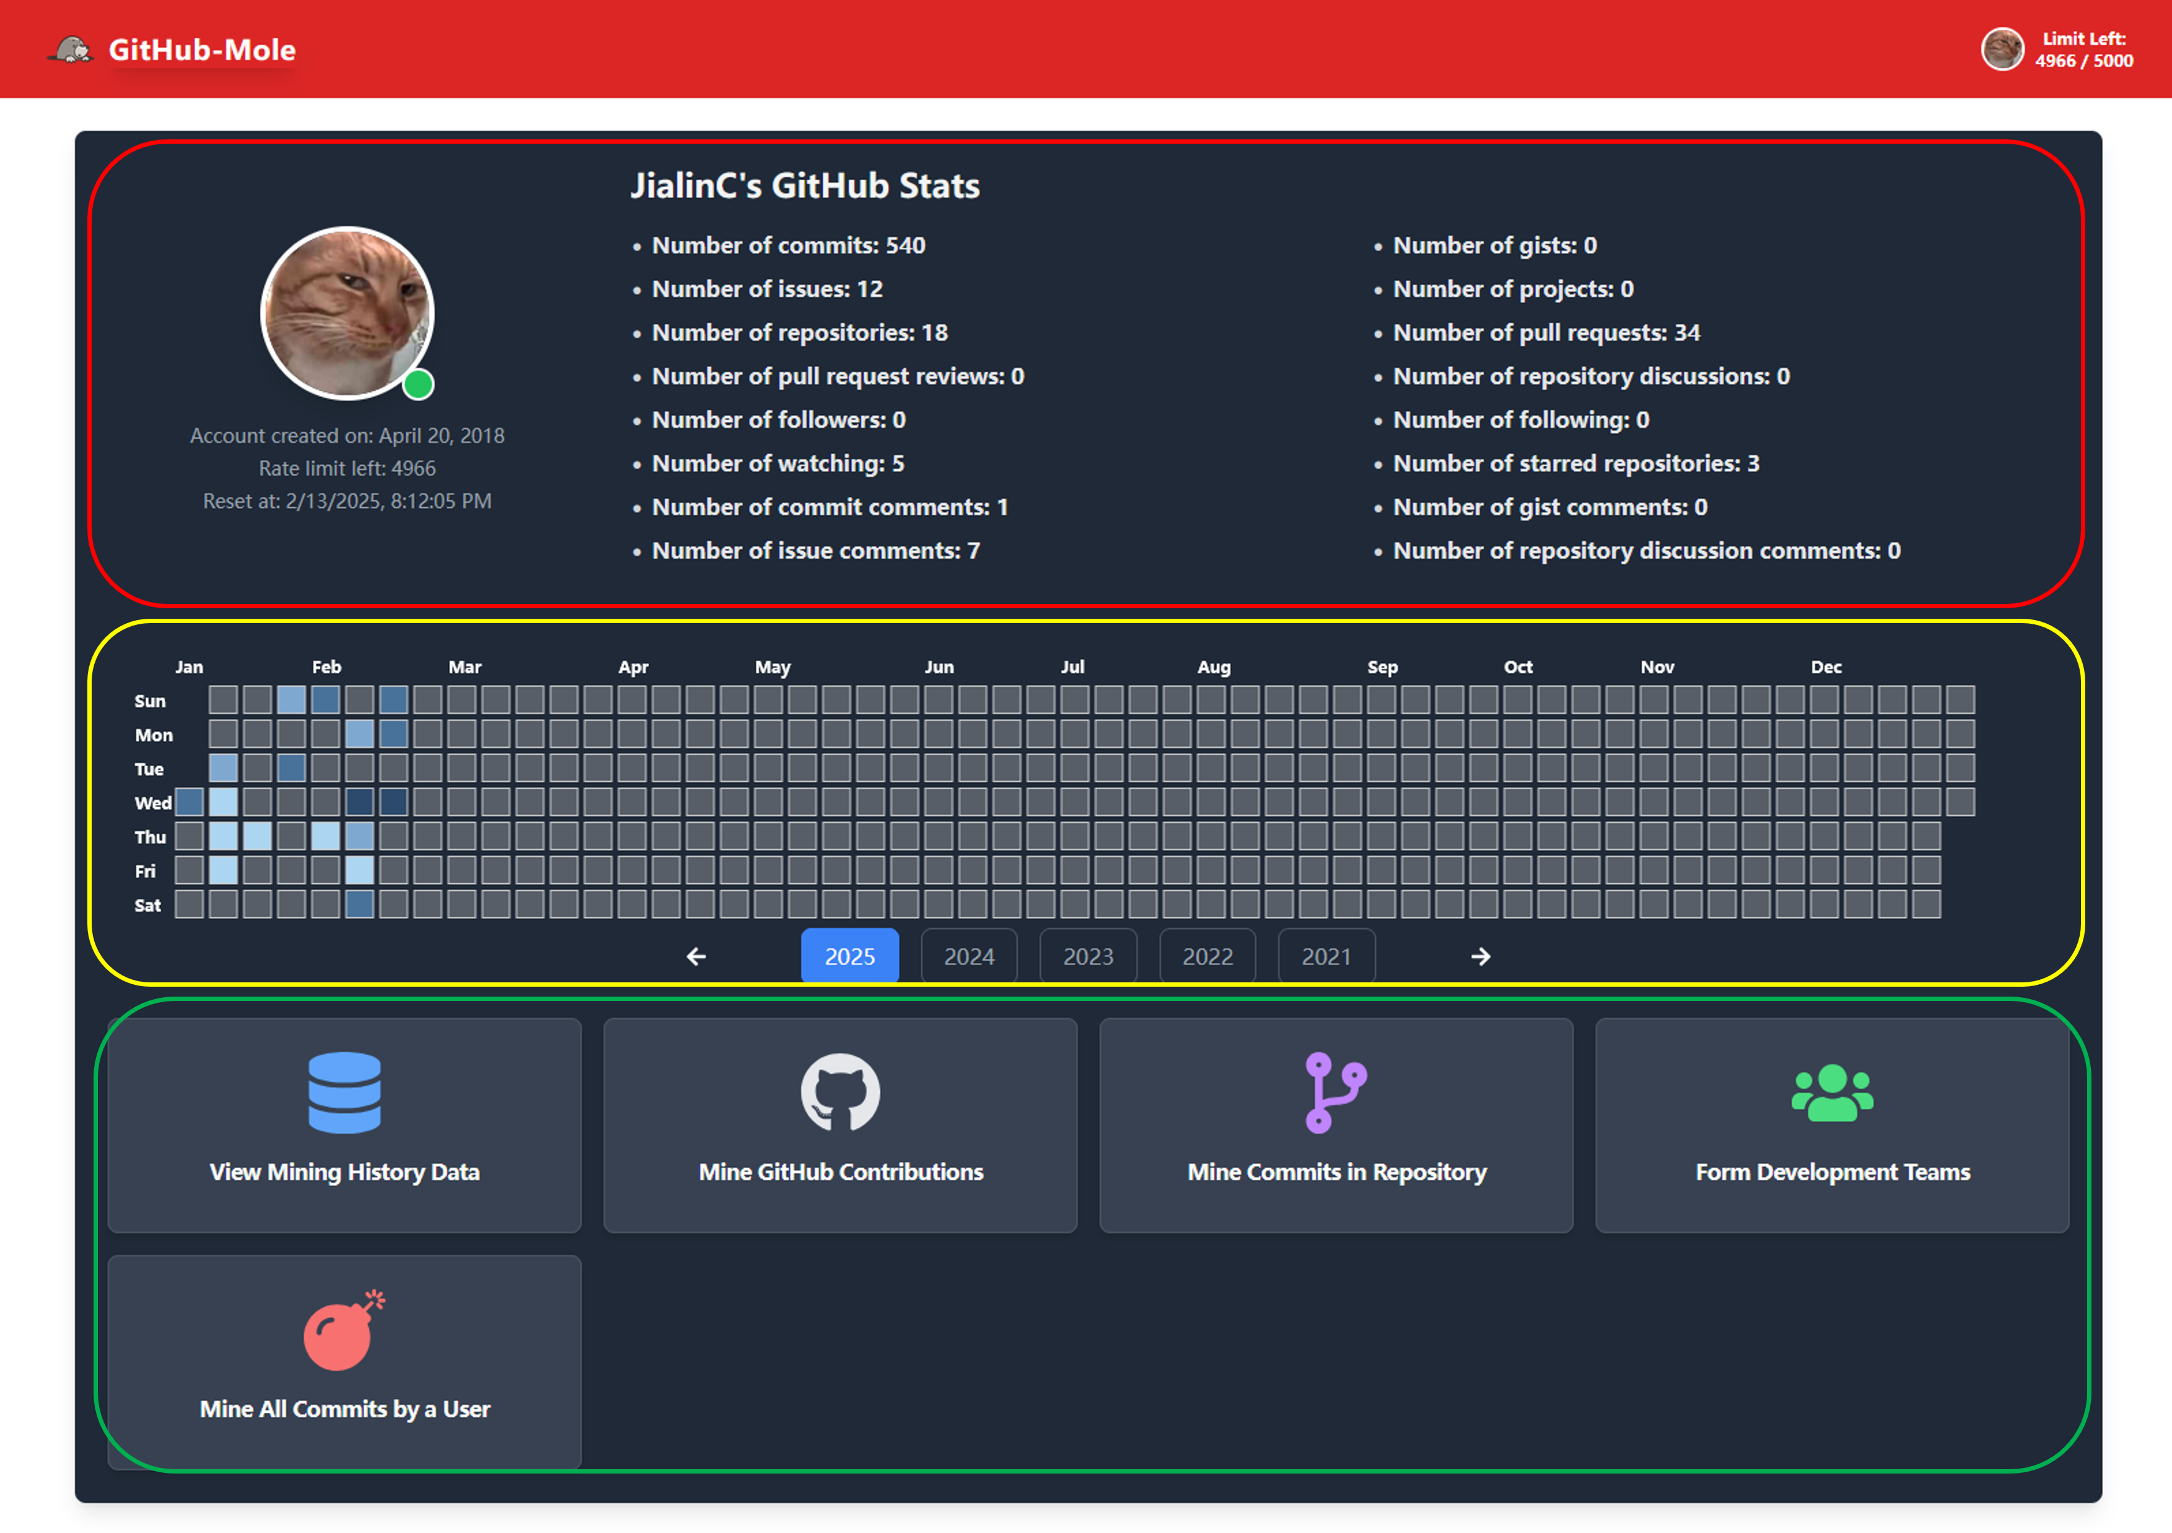
Task: Open the user avatar in the top-right header
Action: pyautogui.click(x=2003, y=48)
